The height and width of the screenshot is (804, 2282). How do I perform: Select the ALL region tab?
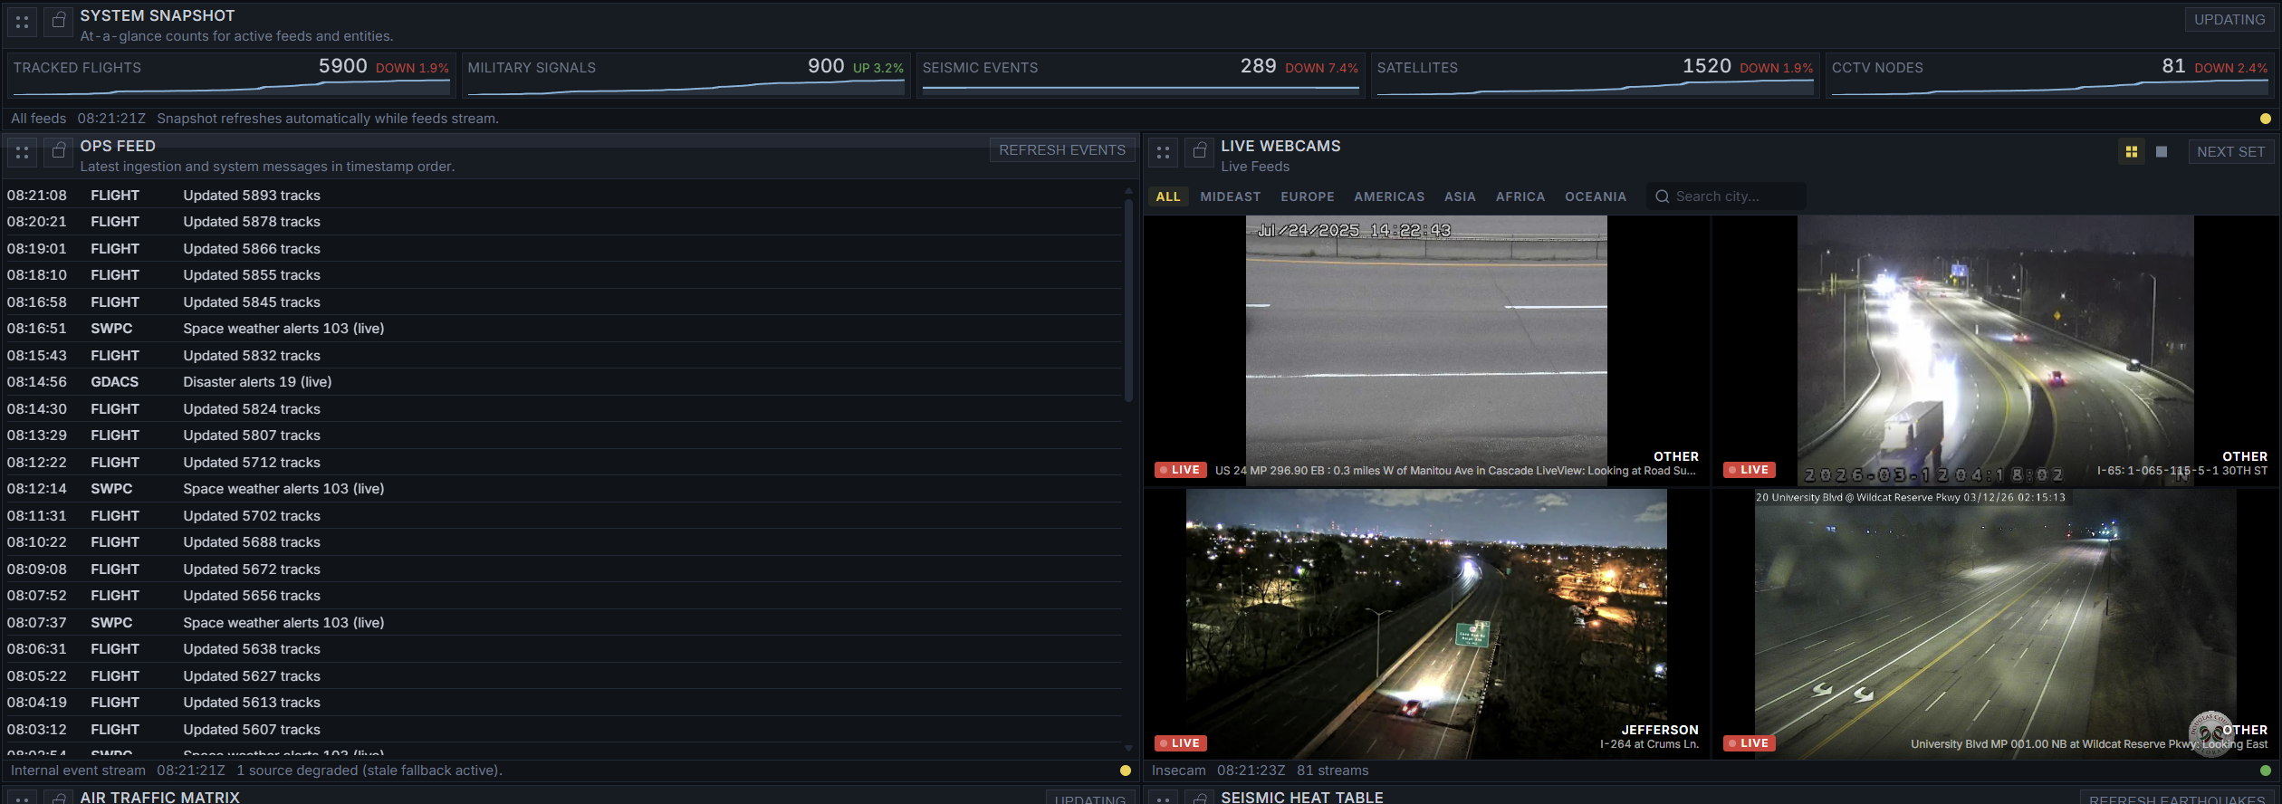(x=1168, y=196)
